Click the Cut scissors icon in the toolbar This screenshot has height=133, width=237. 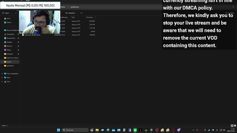tap(16, 13)
